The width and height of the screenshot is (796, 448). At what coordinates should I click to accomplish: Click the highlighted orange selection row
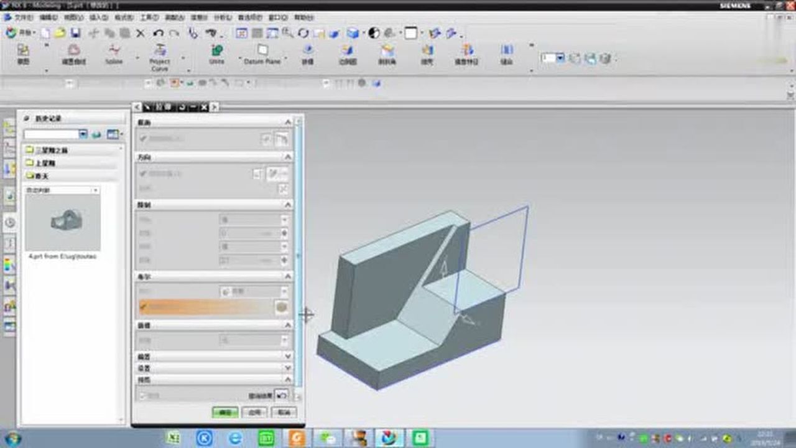[x=205, y=307]
